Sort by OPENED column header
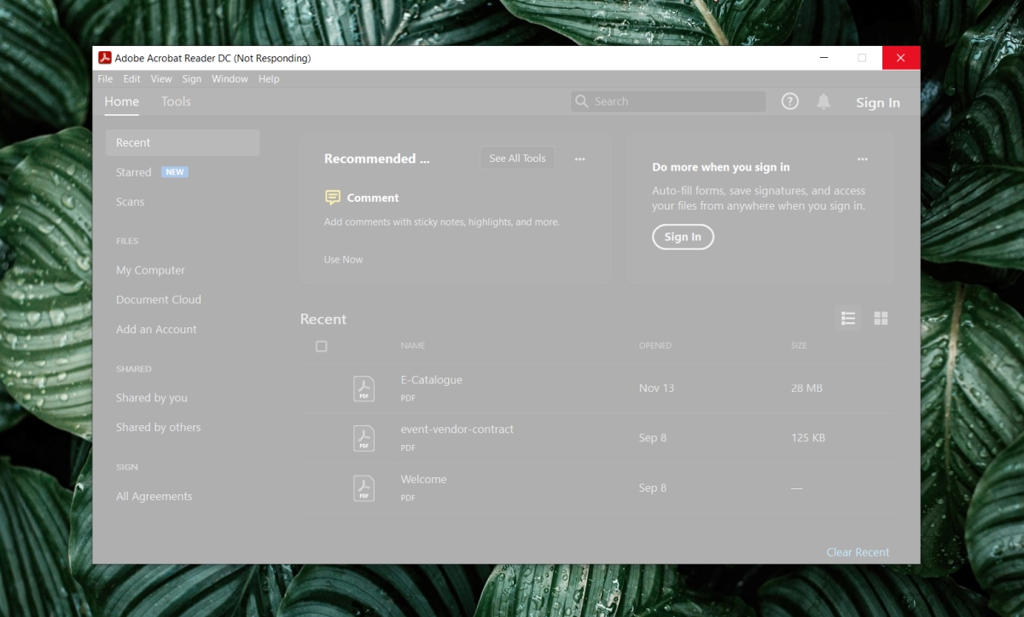 [x=655, y=346]
